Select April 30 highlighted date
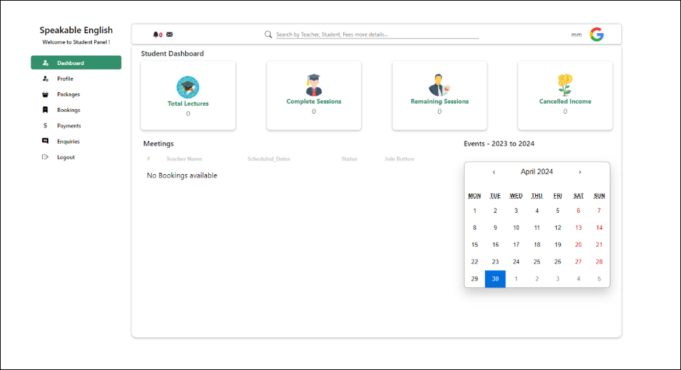 [495, 279]
